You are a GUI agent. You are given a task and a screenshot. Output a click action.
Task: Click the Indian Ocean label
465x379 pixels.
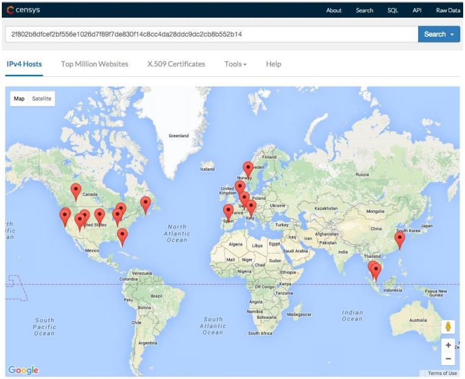352,316
